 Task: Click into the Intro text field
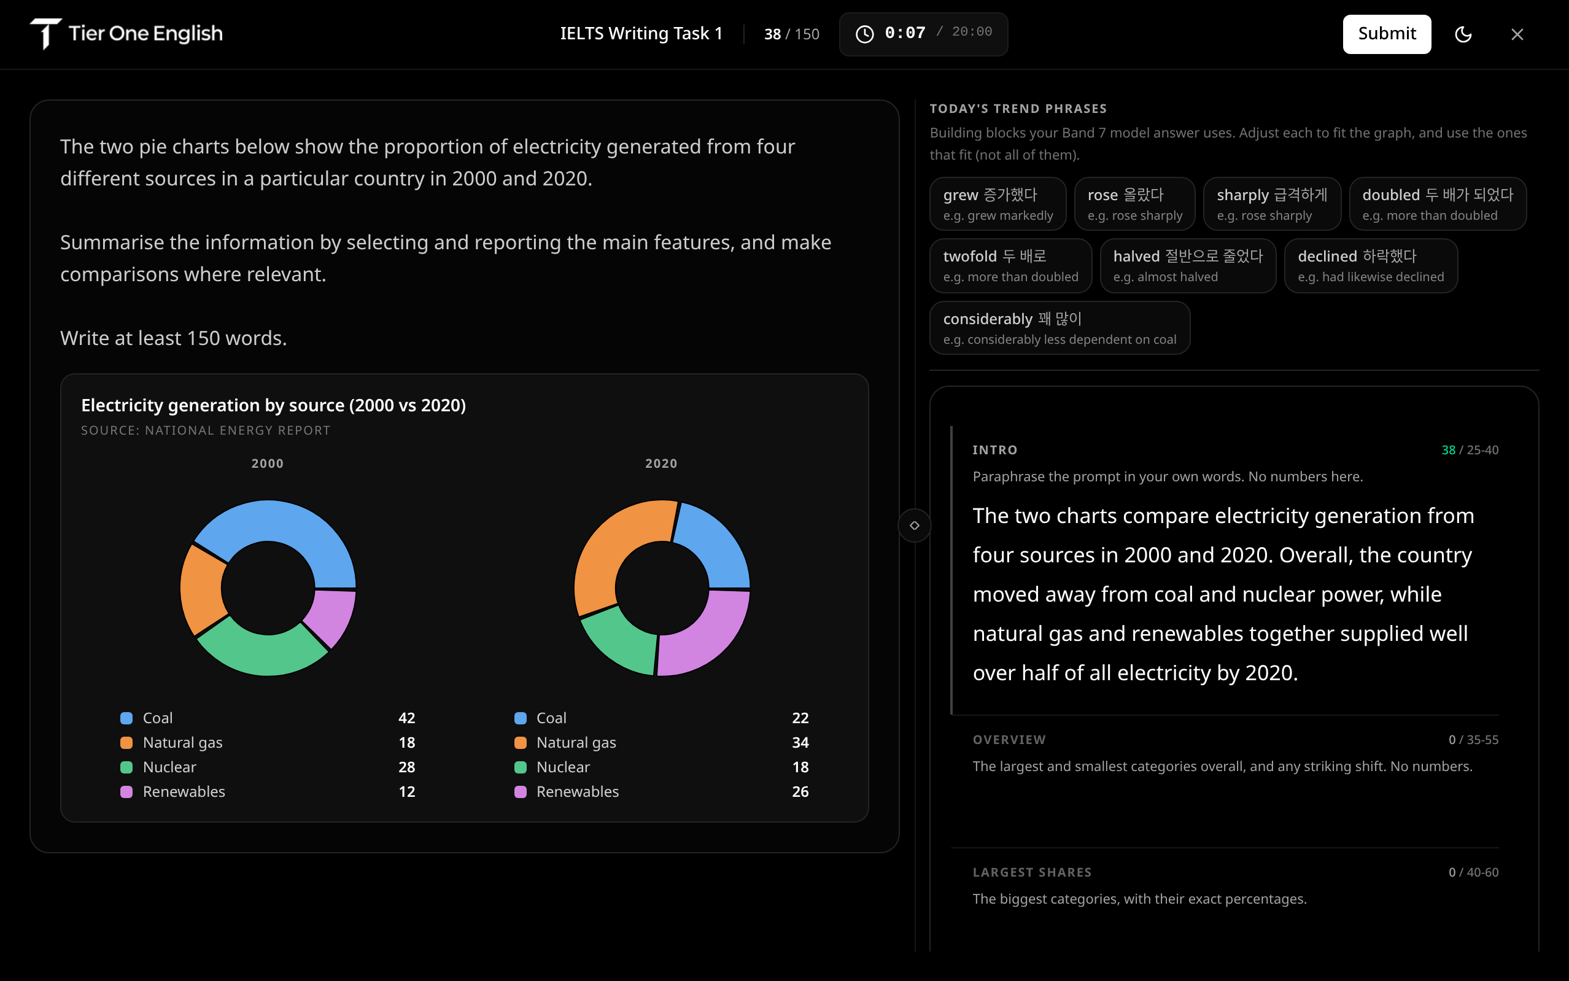click(x=1235, y=594)
